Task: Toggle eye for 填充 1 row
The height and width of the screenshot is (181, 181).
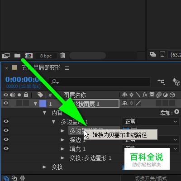Action: pyautogui.click(x=6, y=148)
